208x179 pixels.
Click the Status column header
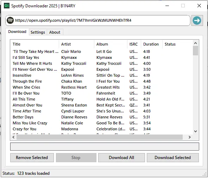click(x=177, y=44)
